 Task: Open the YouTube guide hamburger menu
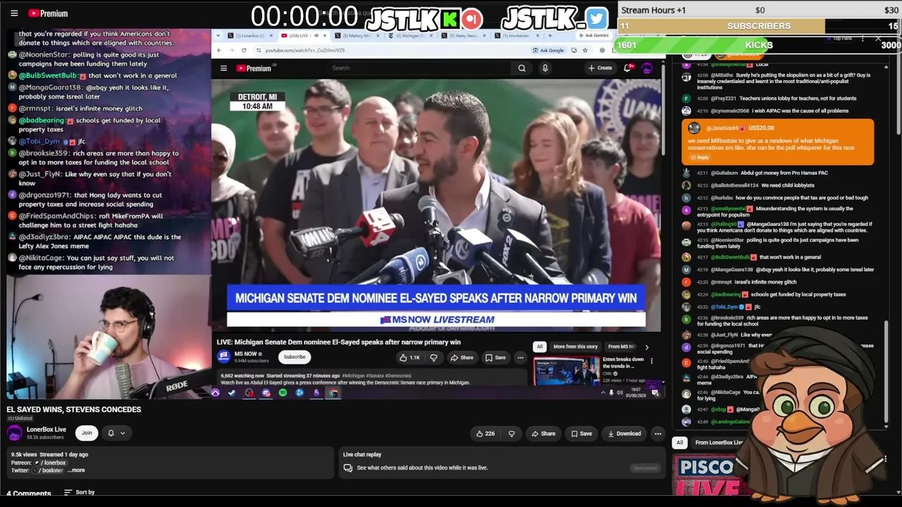pyautogui.click(x=14, y=13)
